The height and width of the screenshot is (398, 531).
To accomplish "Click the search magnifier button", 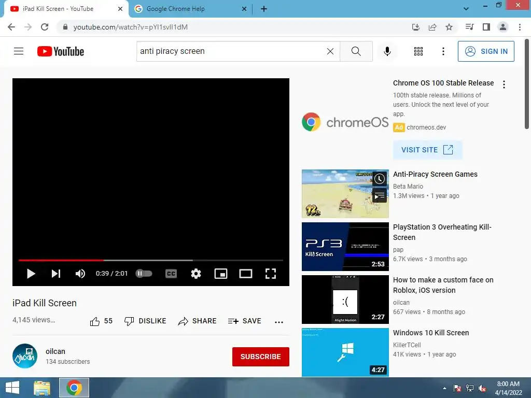I will 356,51.
